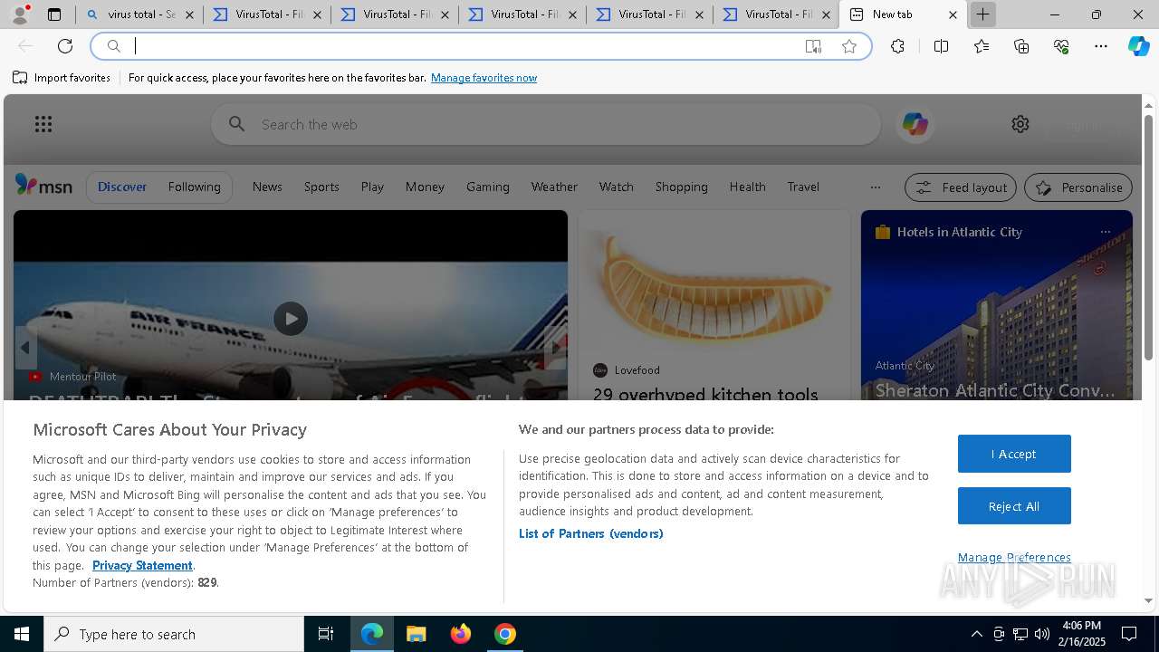The height and width of the screenshot is (652, 1159).
Task: Click Reject All cookies button
Action: tap(1014, 506)
